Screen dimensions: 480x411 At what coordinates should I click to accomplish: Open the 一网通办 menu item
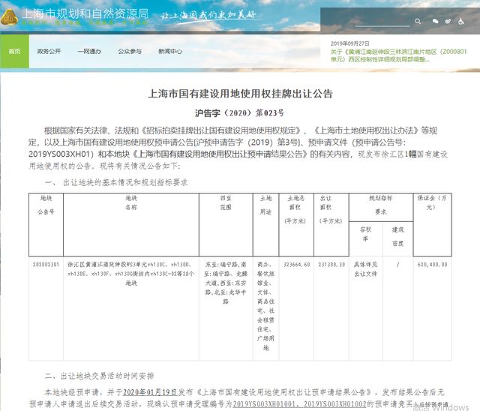(x=88, y=51)
